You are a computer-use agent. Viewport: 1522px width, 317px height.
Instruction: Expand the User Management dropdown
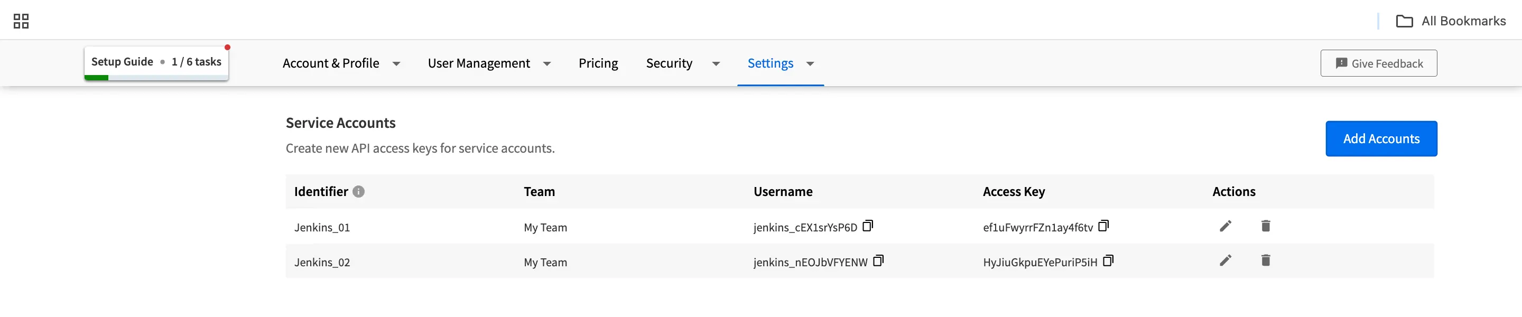coord(546,64)
